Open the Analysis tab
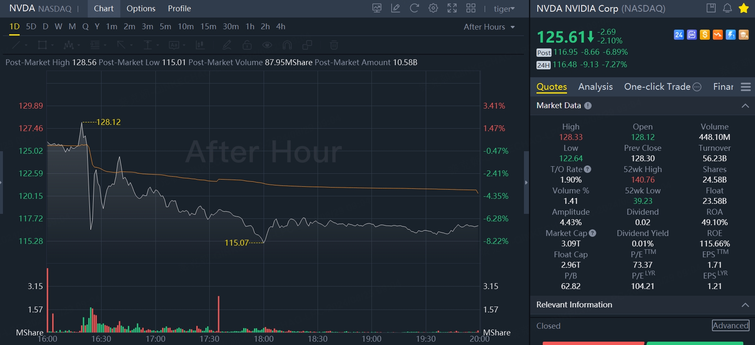This screenshot has height=345, width=755. coord(595,86)
